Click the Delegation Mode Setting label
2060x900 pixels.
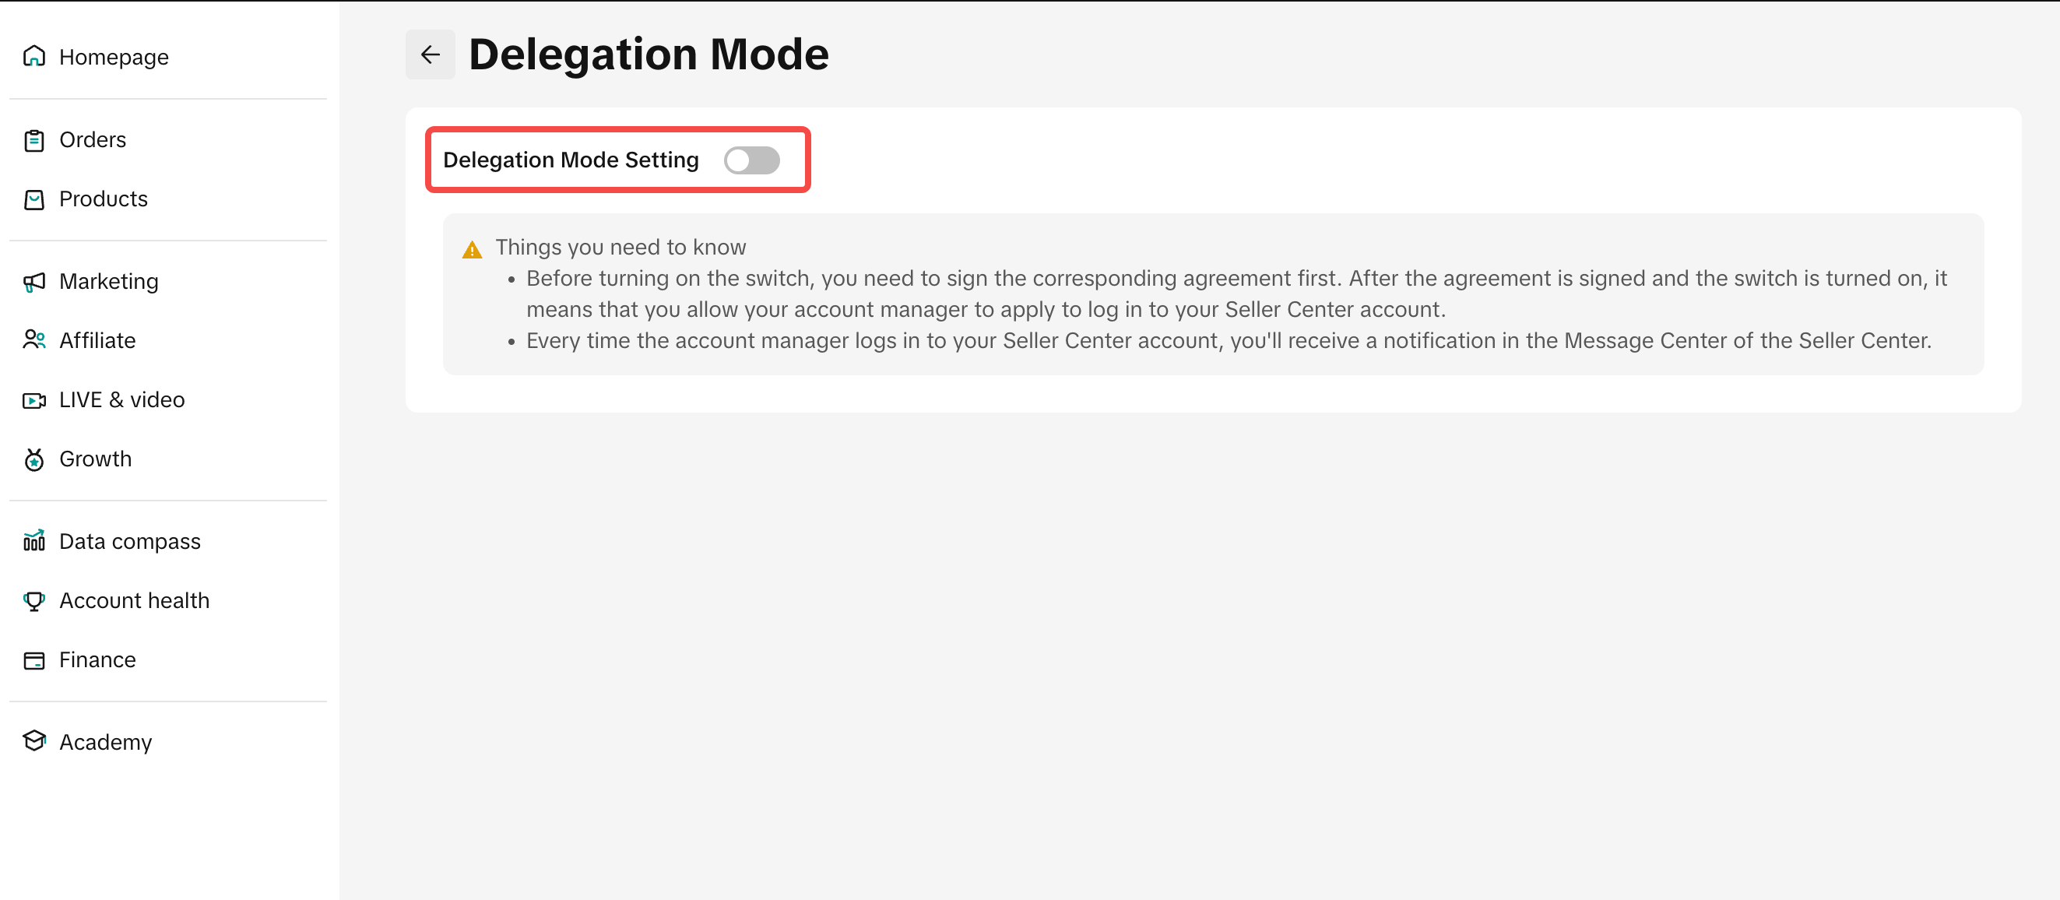570,160
